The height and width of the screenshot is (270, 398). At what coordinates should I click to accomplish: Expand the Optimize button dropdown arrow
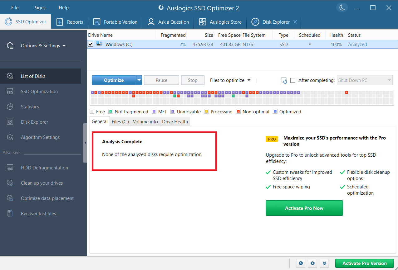[x=139, y=80]
